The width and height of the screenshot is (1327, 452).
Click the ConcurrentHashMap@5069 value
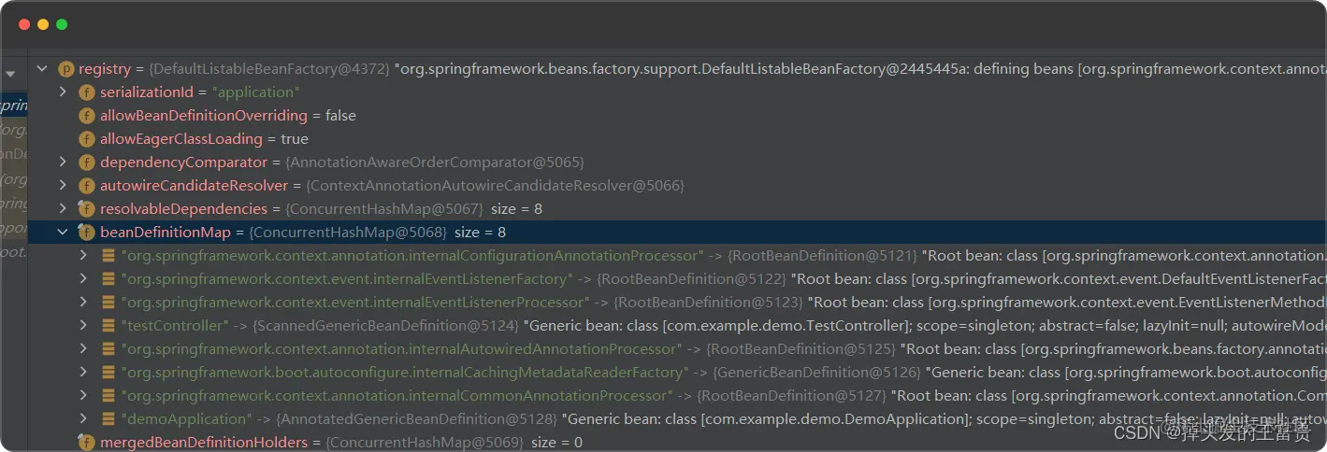pyautogui.click(x=425, y=443)
